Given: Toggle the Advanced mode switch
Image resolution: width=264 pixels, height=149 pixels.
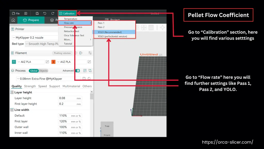Looking at the screenshot, I should [x=77, y=71].
